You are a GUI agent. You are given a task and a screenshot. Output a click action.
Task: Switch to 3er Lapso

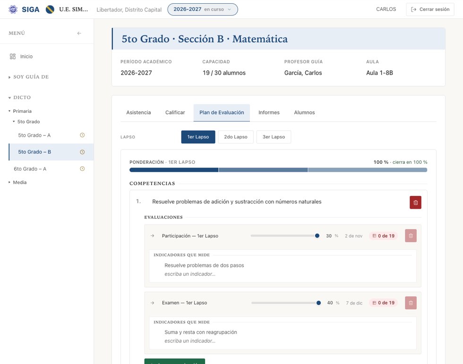point(274,137)
